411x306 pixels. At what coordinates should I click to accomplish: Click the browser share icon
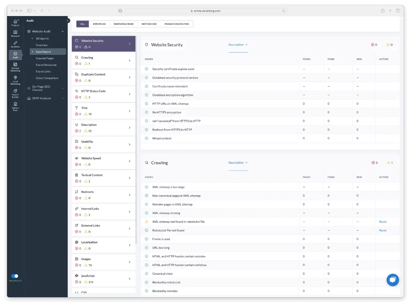point(382,11)
